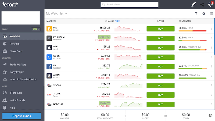Change the 1D change period selector
The height and width of the screenshot is (121, 215).
[117, 21]
